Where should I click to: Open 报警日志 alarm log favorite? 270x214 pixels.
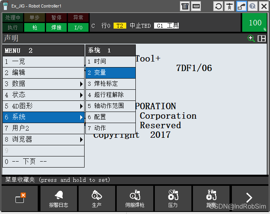(x=58, y=199)
